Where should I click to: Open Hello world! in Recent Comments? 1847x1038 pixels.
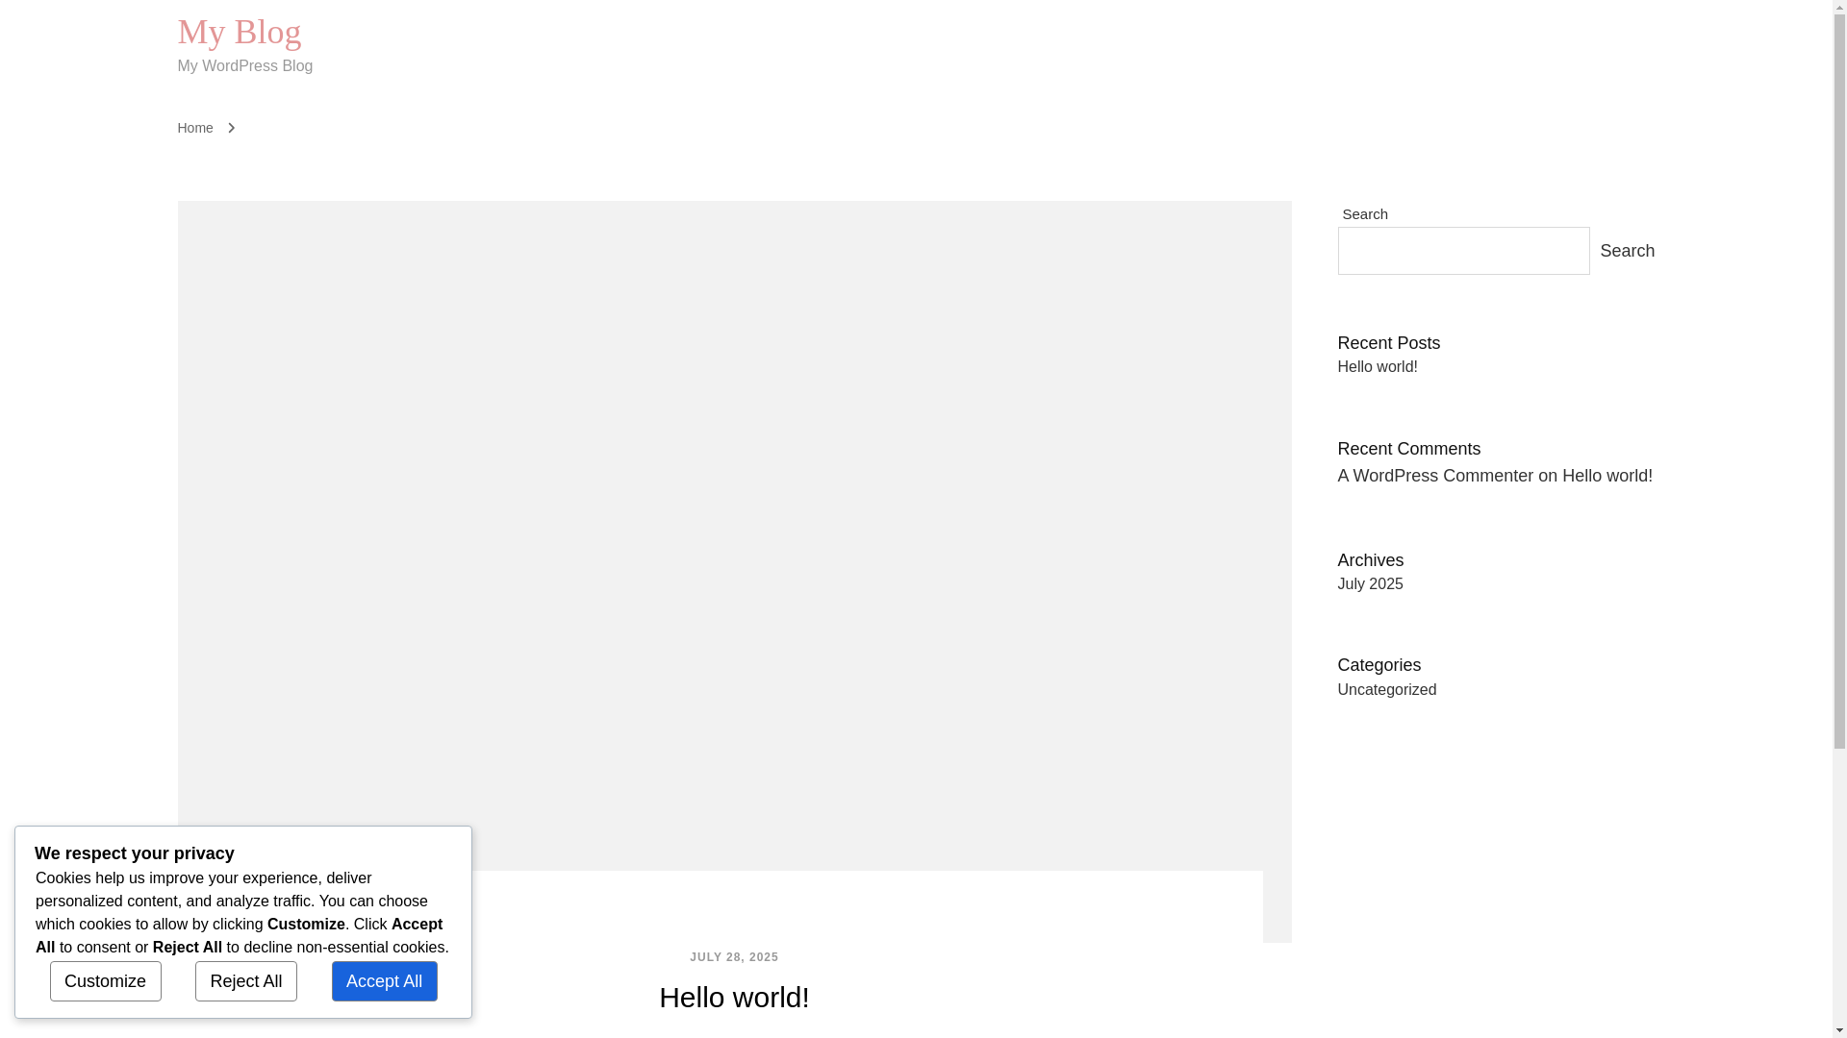[x=1607, y=476]
